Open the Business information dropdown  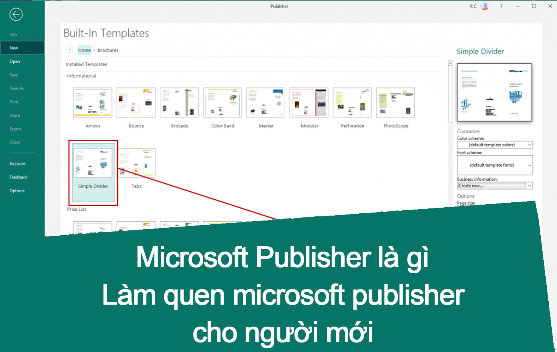tap(495, 186)
